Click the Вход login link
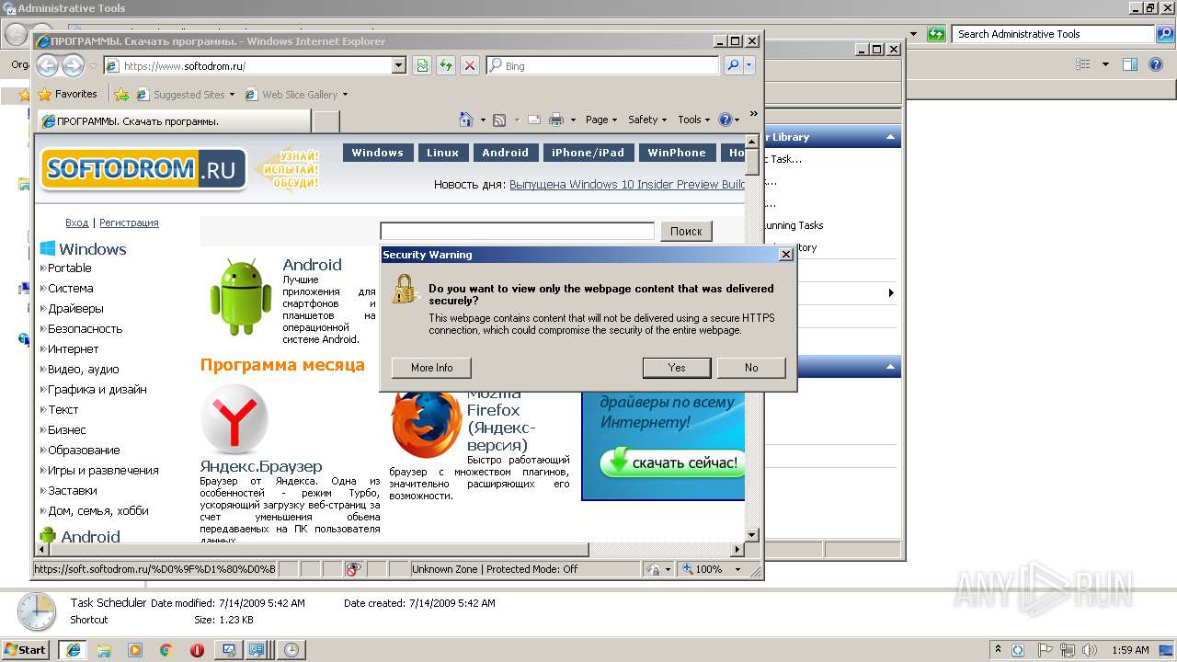The image size is (1177, 662). (77, 223)
